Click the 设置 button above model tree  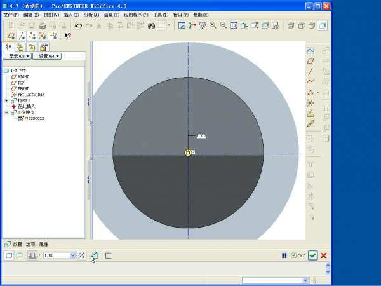(x=46, y=56)
